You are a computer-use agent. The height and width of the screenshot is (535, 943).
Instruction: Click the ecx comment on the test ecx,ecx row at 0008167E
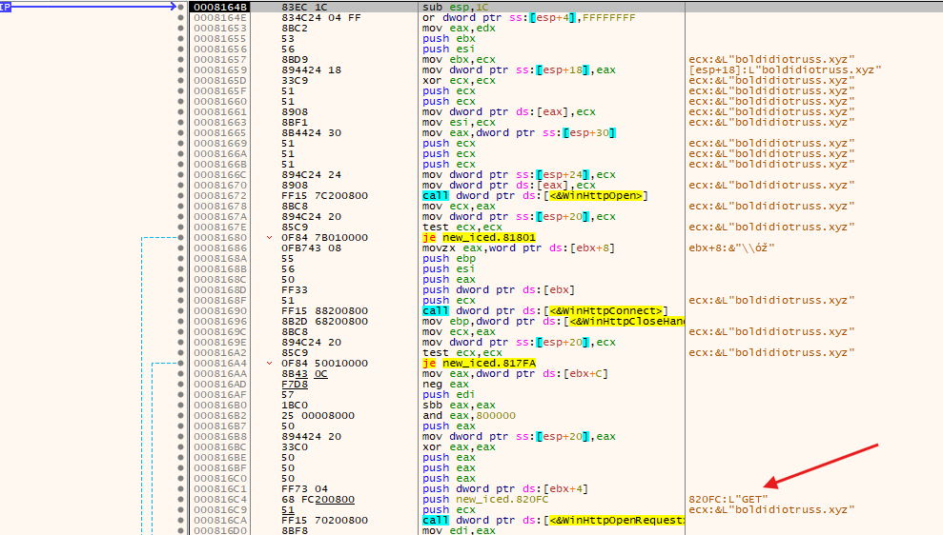coord(771,227)
